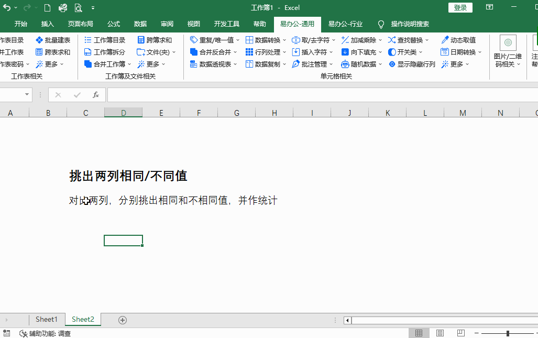Viewport: 538px width, 338px height.
Task: Click the 插入字符 icon
Action: pos(295,52)
